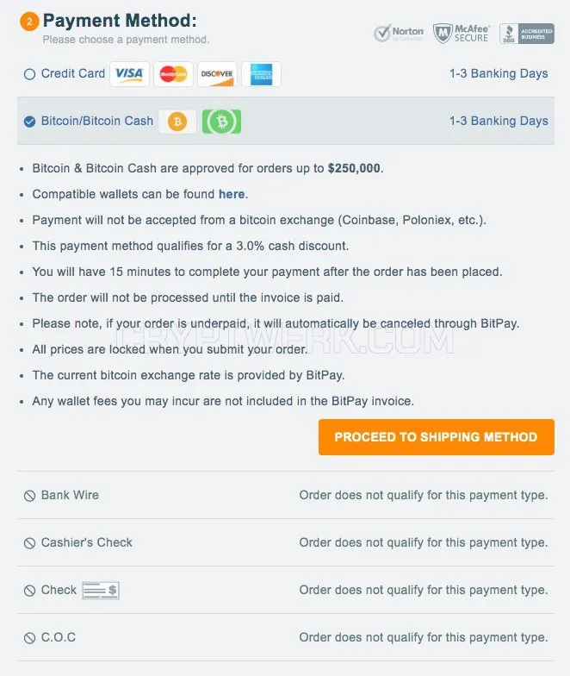
Task: Click the MasterCard logo icon
Action: 173,74
